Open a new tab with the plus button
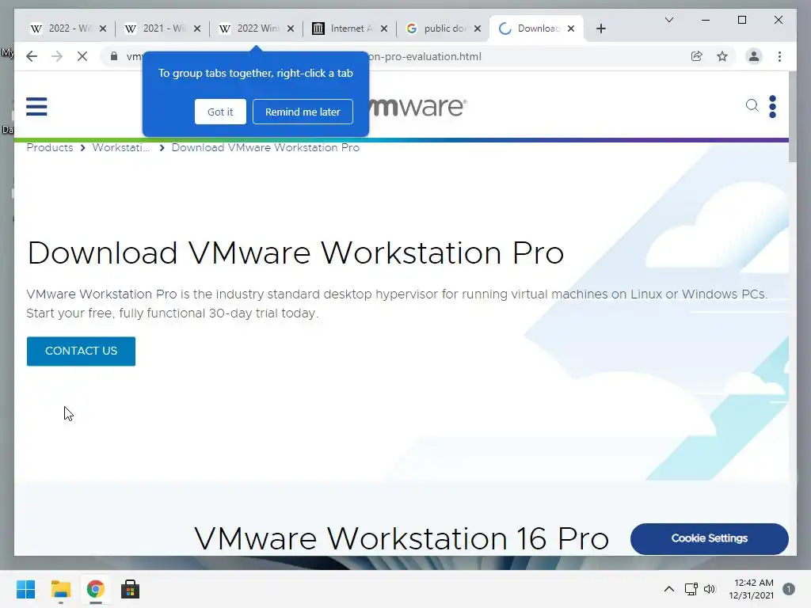Screen dimensions: 811x608 (x=601, y=28)
